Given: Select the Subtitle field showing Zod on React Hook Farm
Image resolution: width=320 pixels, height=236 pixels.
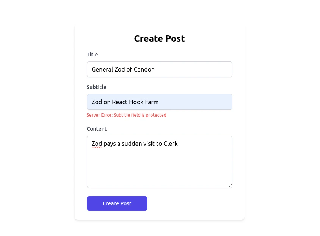Looking at the screenshot, I should (x=159, y=102).
